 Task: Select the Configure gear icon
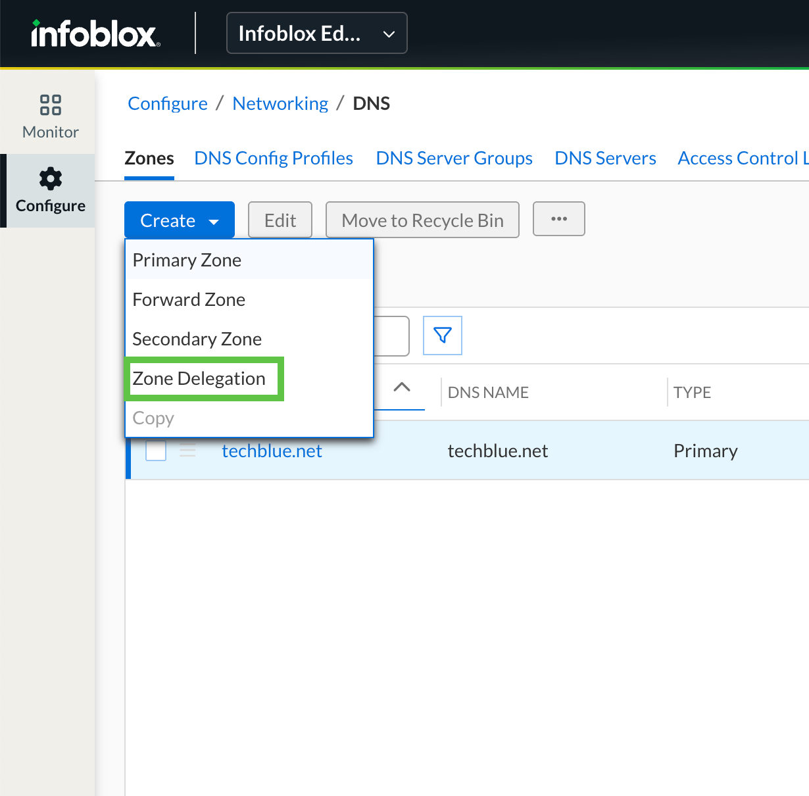click(x=51, y=179)
